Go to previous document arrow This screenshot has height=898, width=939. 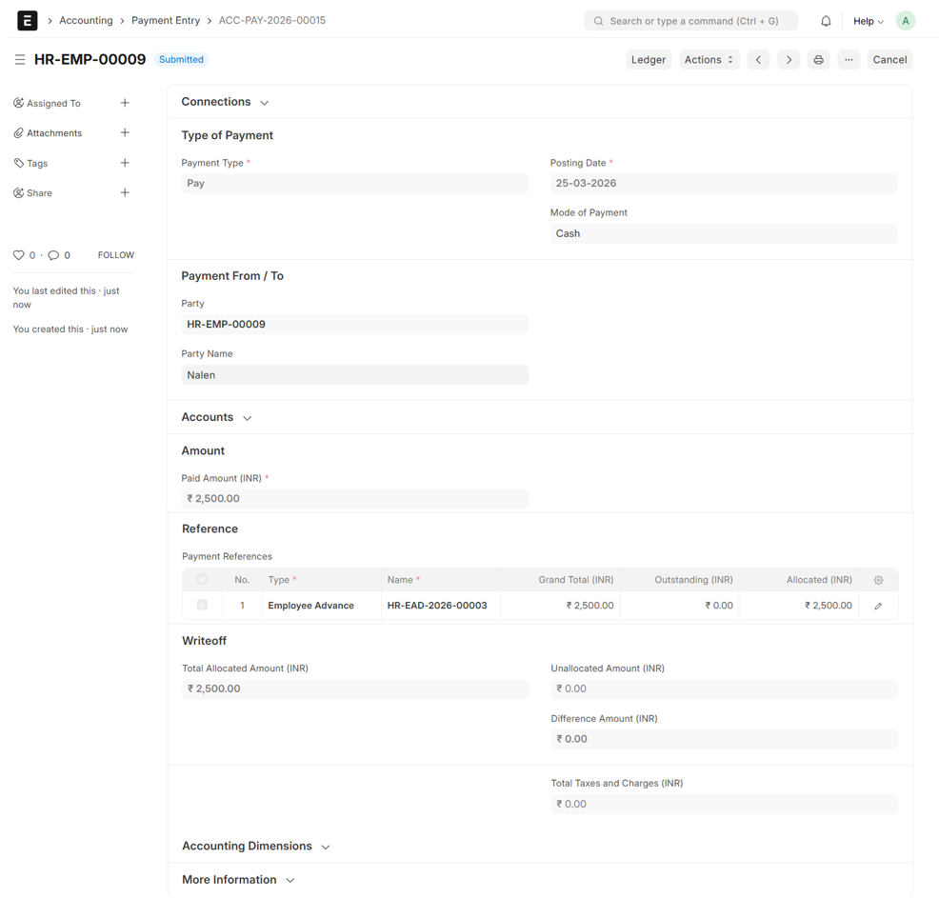click(758, 60)
